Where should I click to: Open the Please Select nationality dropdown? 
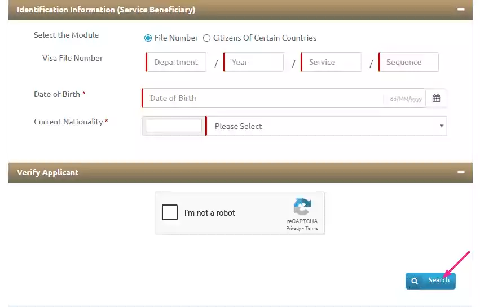pos(326,126)
